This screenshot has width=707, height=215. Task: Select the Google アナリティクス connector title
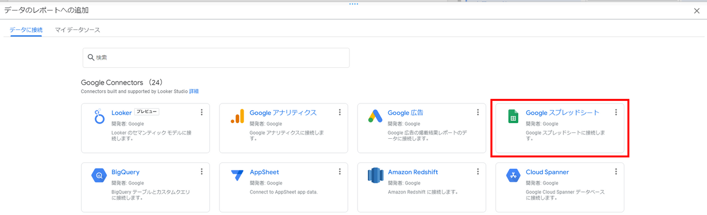tap(283, 112)
